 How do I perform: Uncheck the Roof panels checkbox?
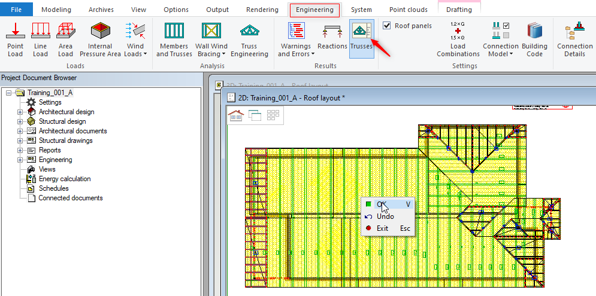tap(387, 26)
